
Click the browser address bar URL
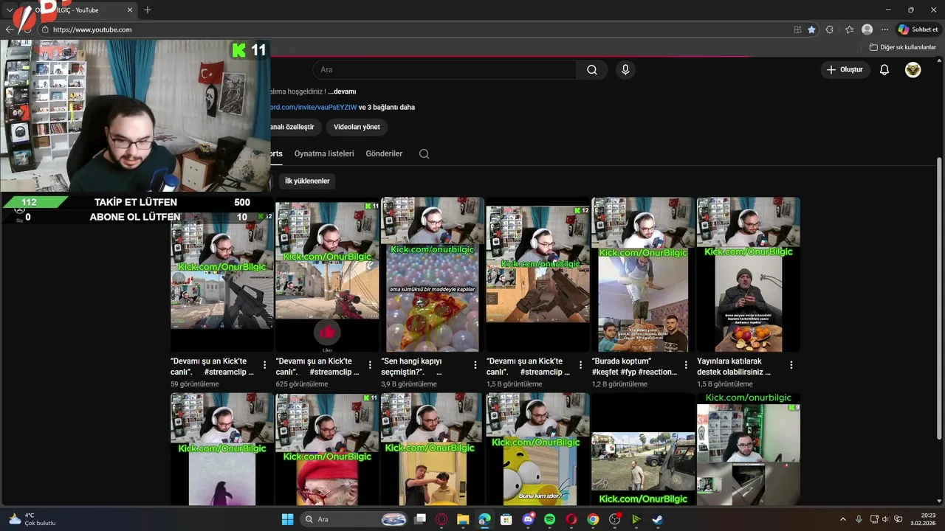click(92, 29)
